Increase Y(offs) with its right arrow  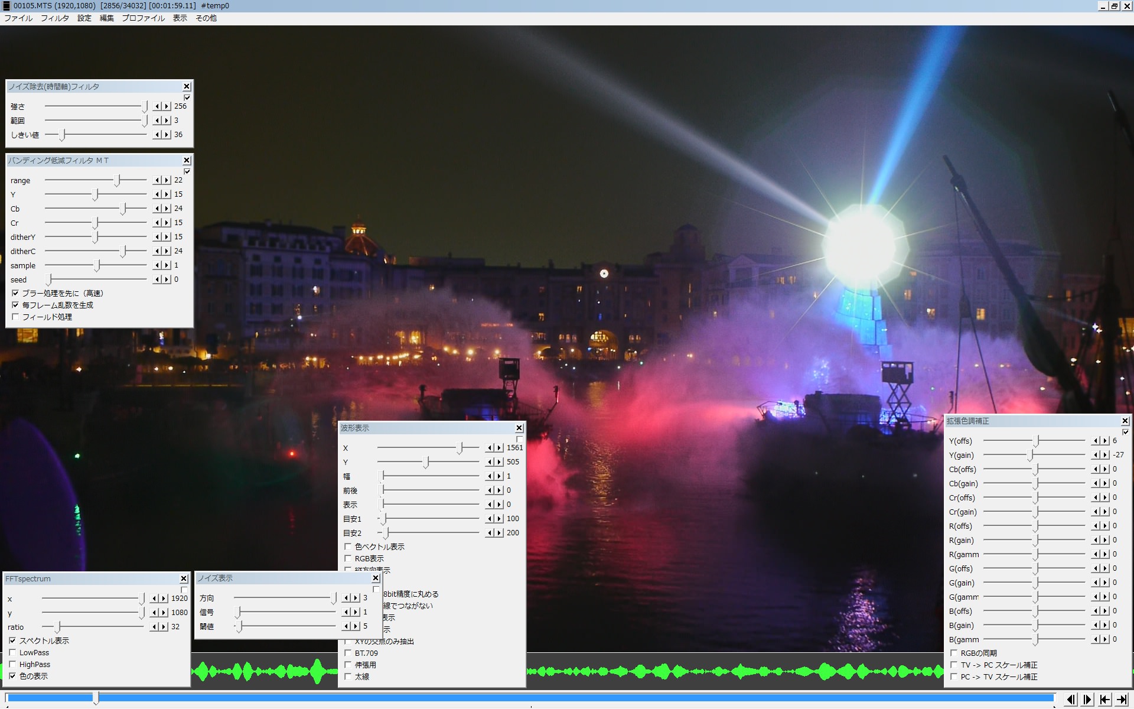coord(1105,441)
